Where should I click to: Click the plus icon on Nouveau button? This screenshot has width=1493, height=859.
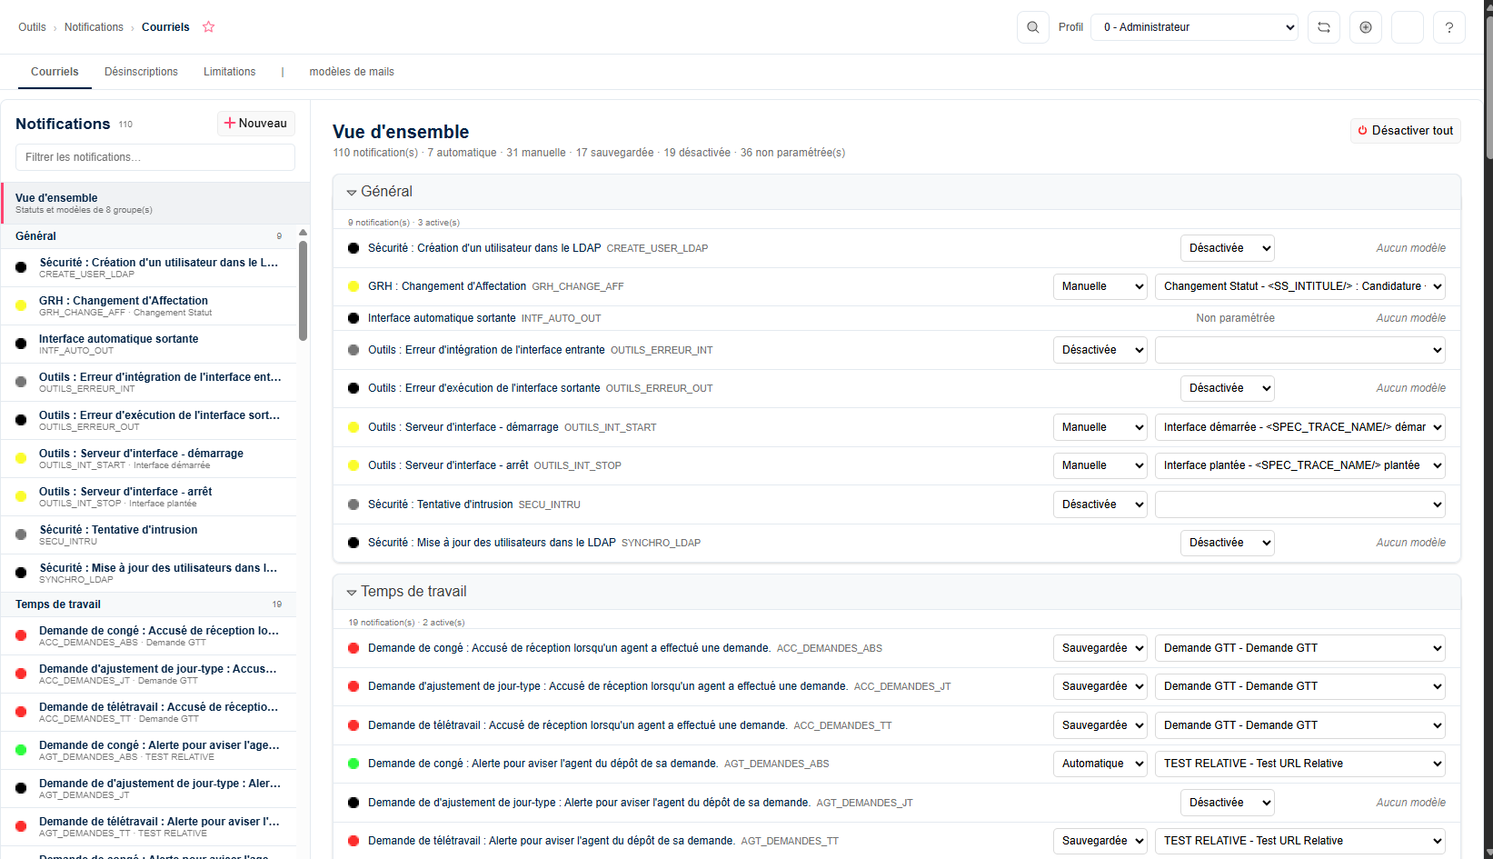230,124
